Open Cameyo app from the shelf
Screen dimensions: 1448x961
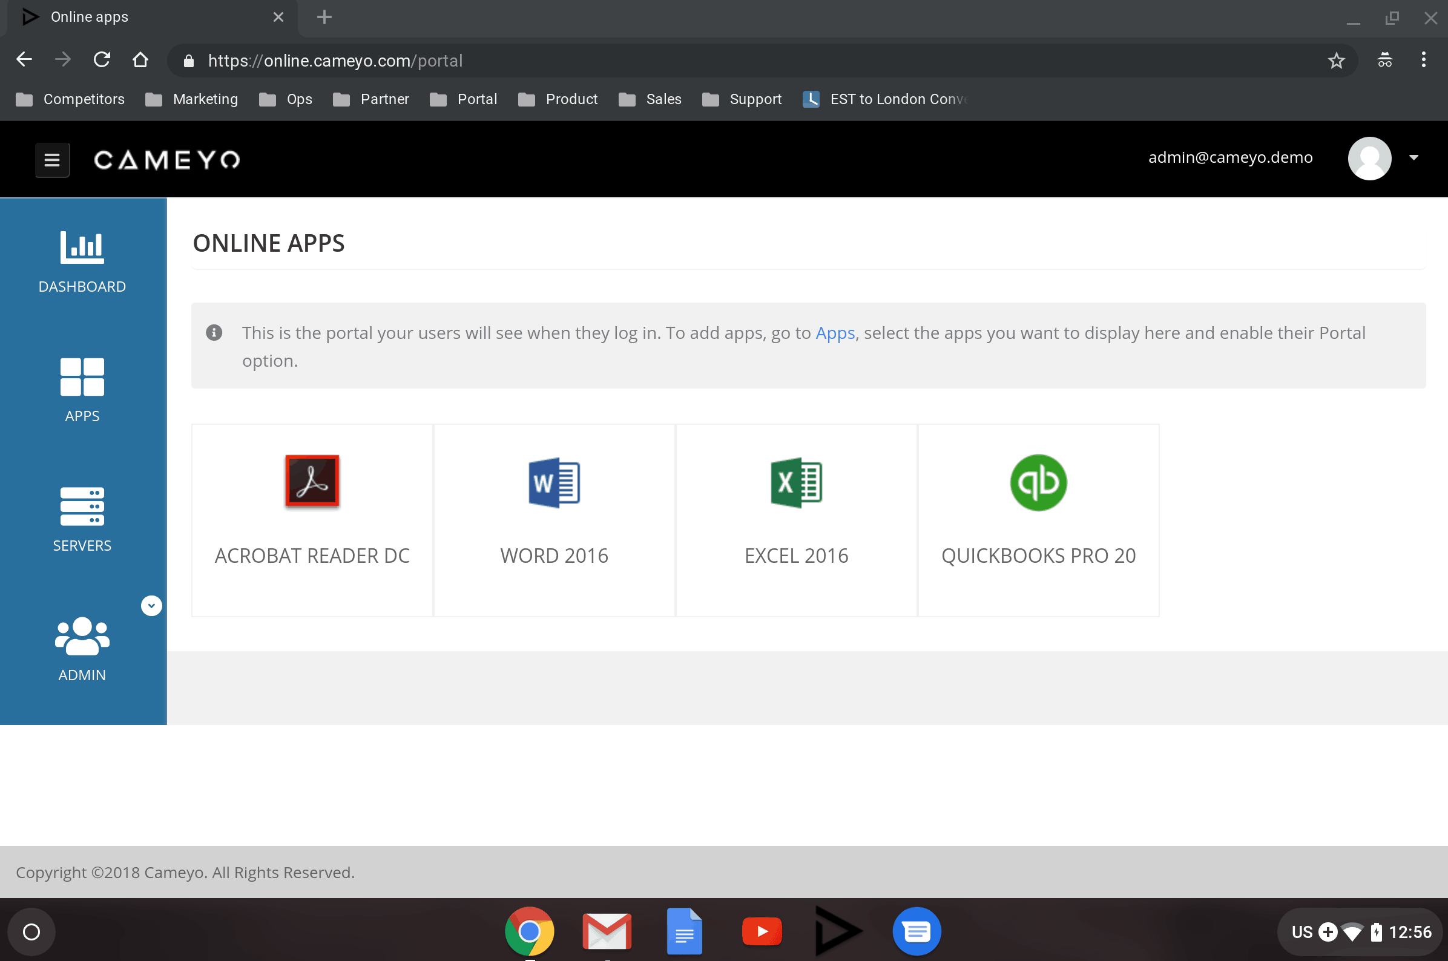coord(839,931)
